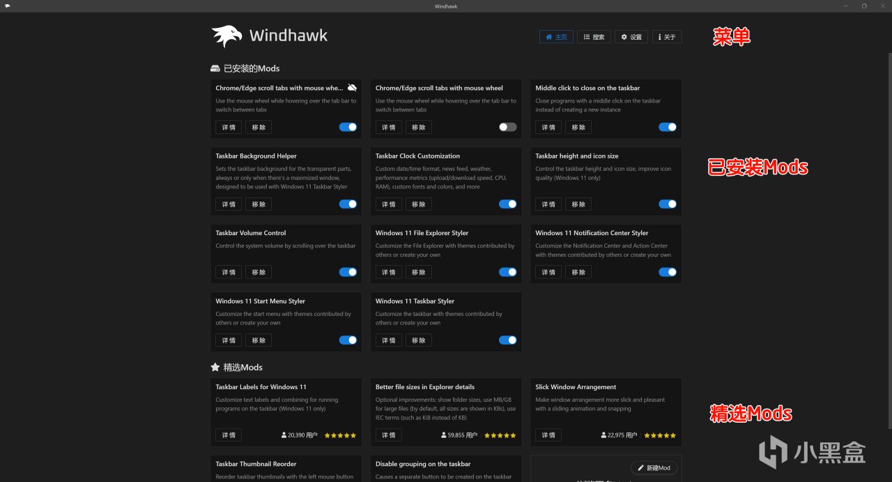Viewport: 892px width, 482px height.
Task: Click the Windows 11 Start Menu Styler title
Action: 261,301
